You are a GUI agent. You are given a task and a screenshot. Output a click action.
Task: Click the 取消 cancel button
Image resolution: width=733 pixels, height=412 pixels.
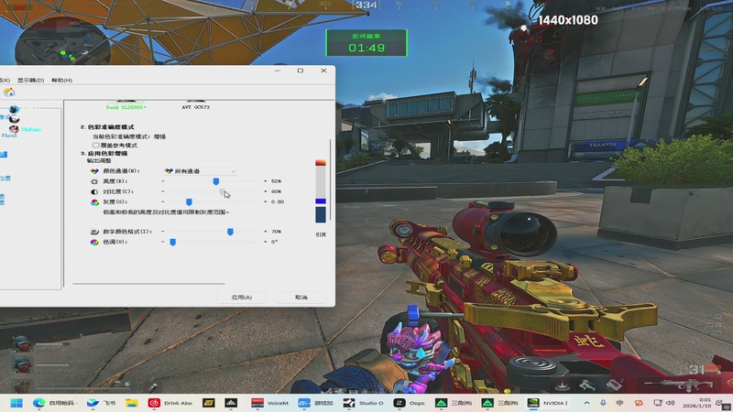click(x=301, y=297)
